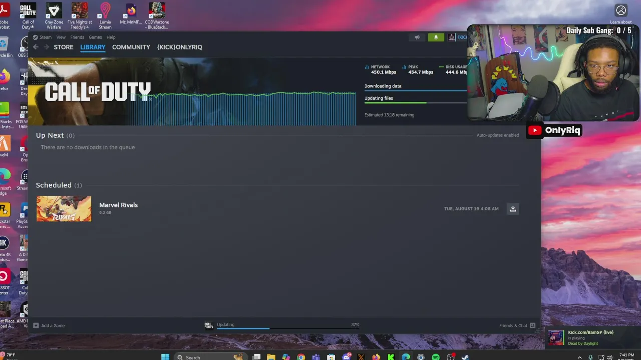The image size is (641, 360).
Task: Open the Kick app from the taskbar
Action: click(x=391, y=357)
